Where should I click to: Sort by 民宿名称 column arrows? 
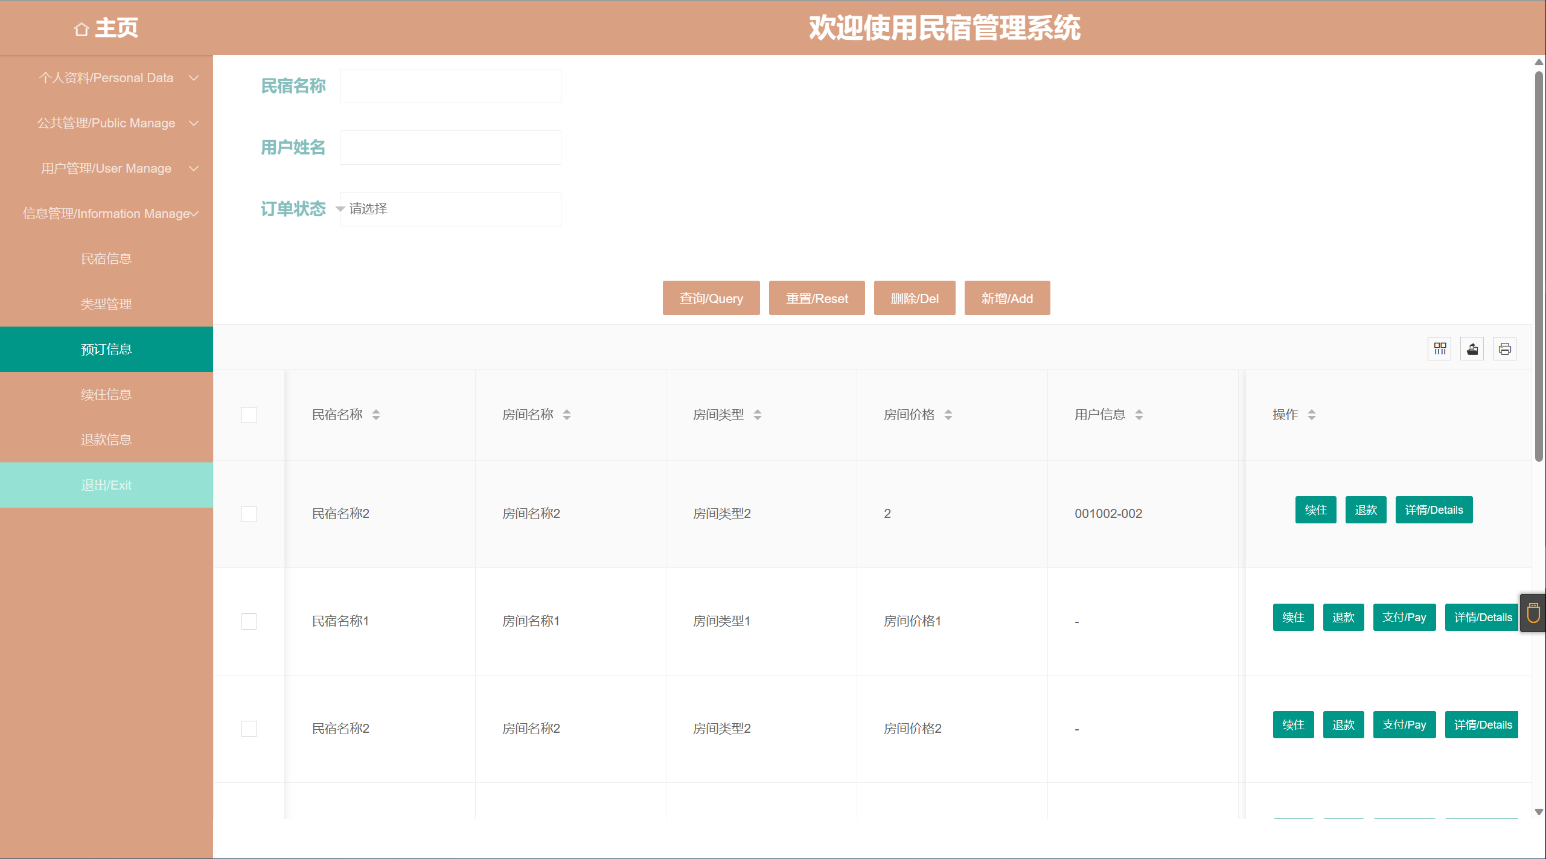pyautogui.click(x=376, y=415)
